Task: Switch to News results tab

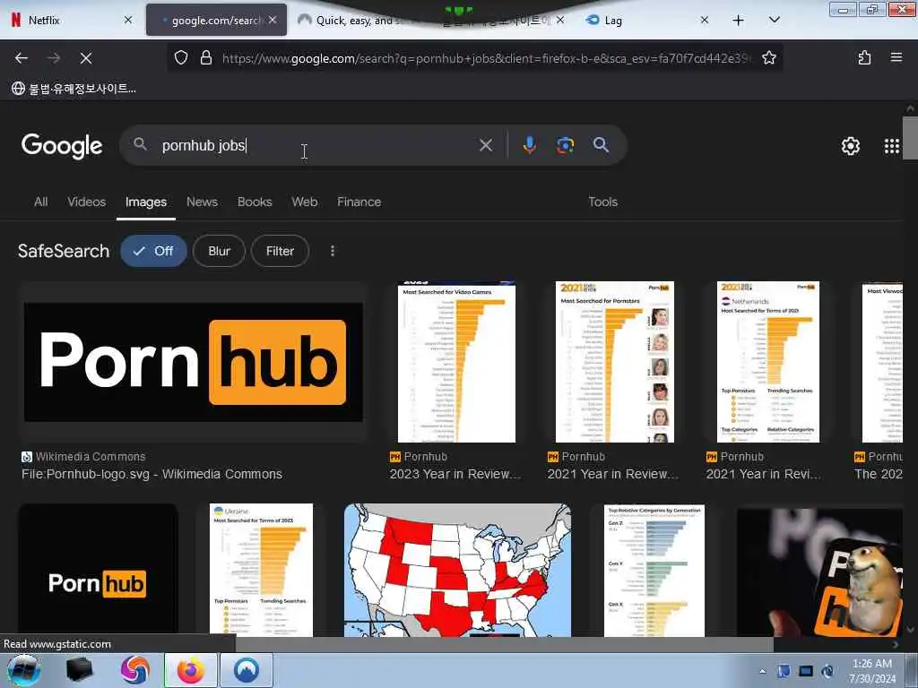Action: 202,202
